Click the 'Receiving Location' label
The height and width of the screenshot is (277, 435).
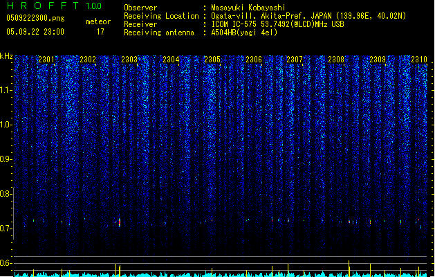(x=161, y=16)
